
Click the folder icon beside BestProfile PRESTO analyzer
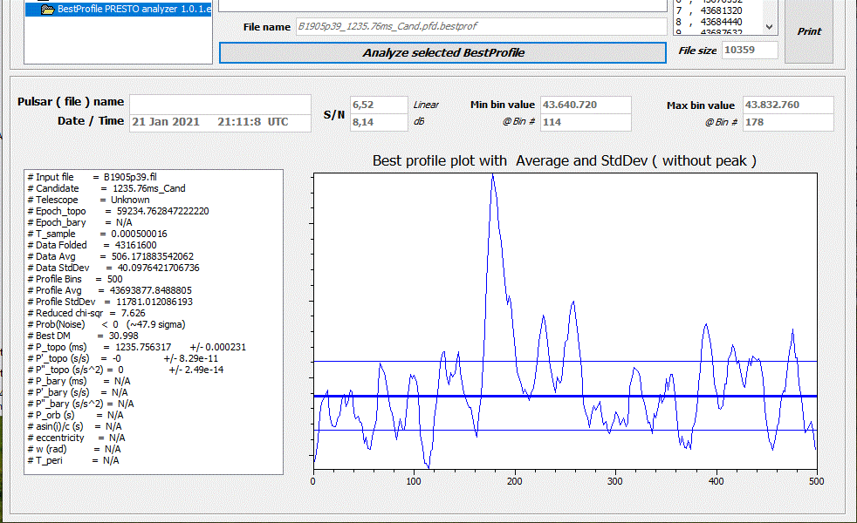pyautogui.click(x=47, y=10)
